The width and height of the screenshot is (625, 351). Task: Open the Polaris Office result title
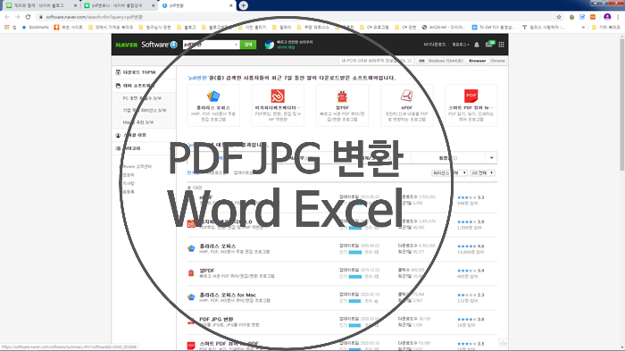point(218,247)
